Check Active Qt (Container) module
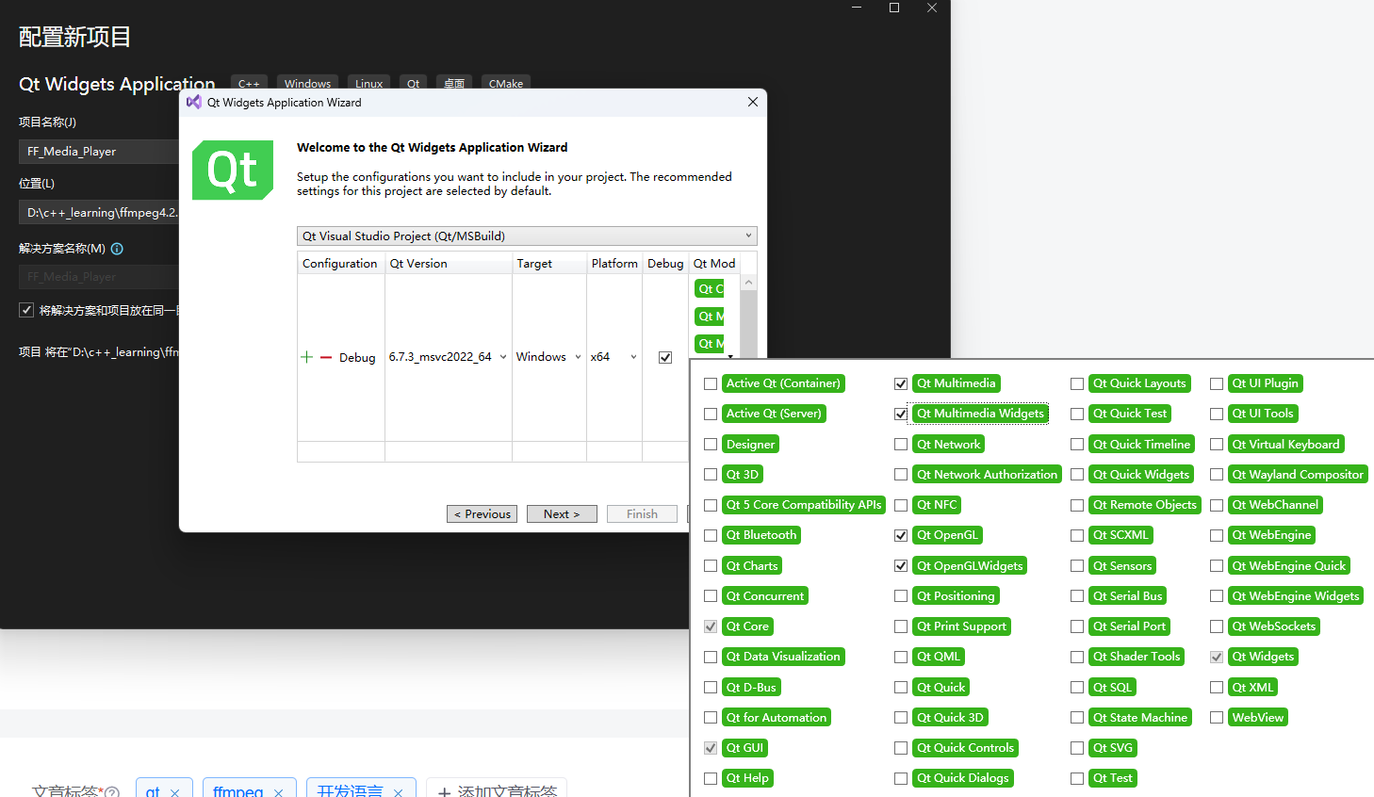This screenshot has height=797, width=1374. pos(711,383)
